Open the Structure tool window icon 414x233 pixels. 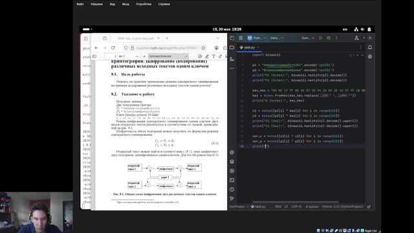click(x=232, y=59)
